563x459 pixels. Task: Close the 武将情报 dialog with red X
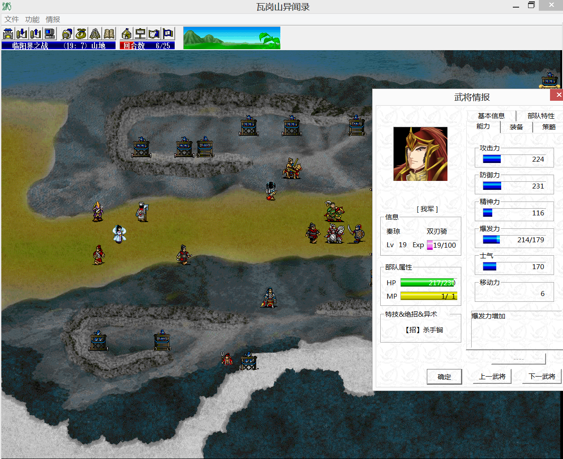pos(557,95)
